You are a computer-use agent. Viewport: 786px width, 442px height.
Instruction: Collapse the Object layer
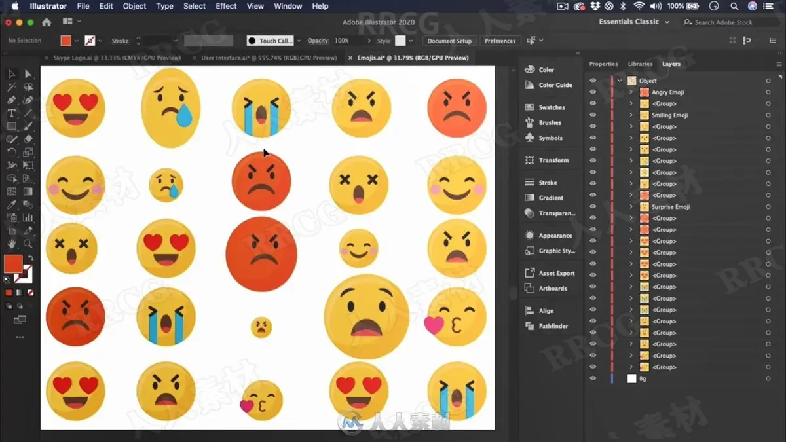pyautogui.click(x=620, y=81)
